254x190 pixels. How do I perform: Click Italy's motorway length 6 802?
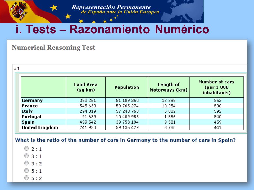point(170,111)
